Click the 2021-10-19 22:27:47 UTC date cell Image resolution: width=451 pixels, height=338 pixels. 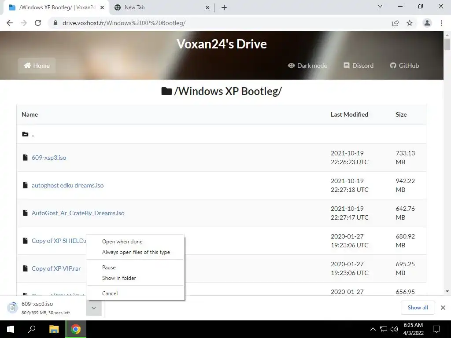[x=349, y=213]
